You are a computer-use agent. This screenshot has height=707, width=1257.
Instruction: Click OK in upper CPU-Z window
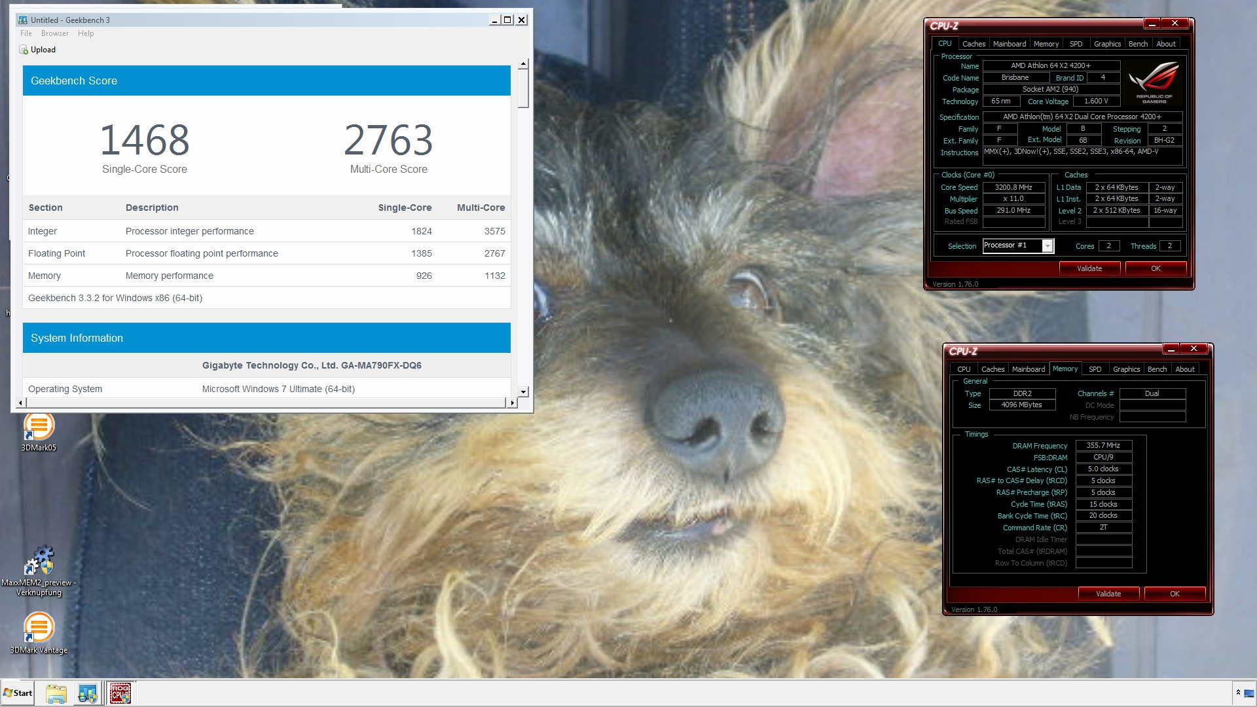point(1156,268)
